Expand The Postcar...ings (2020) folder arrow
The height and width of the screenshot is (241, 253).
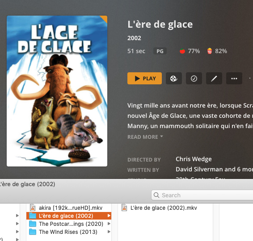tap(109, 224)
